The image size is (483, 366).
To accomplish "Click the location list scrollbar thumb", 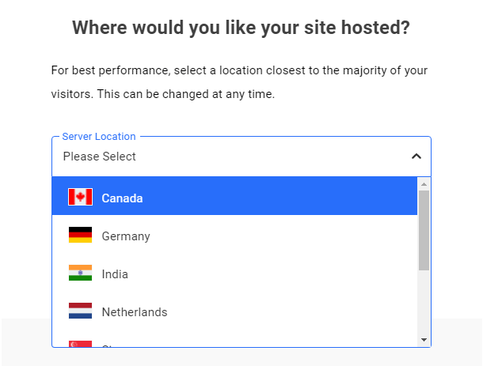I will (424, 229).
